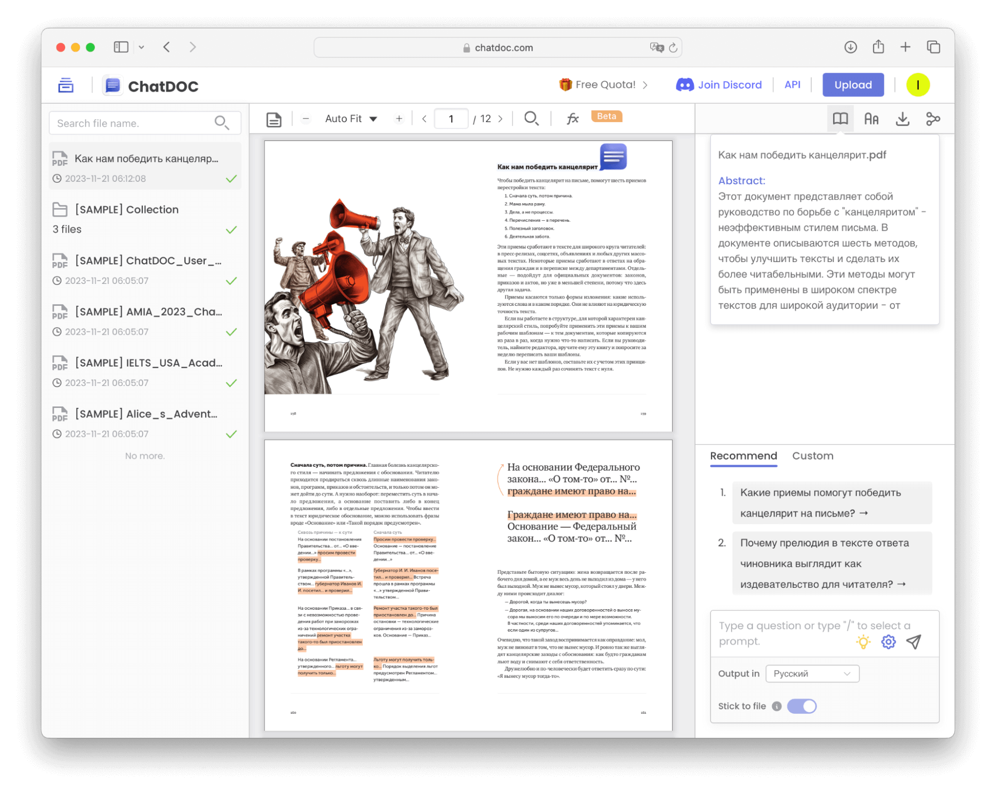
Task: Click the Join Discord link
Action: coord(719,84)
